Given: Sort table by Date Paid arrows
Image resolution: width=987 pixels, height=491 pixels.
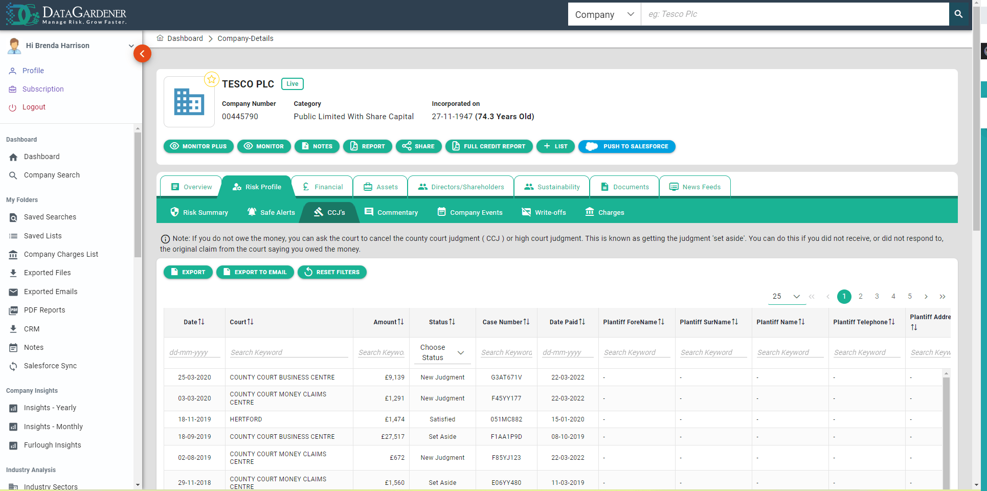Looking at the screenshot, I should coord(582,322).
